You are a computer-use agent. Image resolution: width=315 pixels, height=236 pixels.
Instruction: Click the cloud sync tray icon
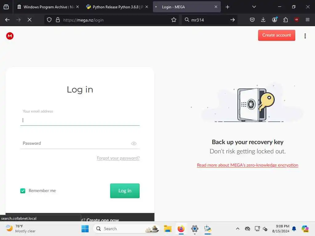click(248, 229)
